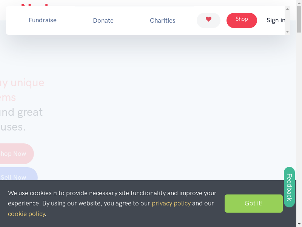This screenshot has height=227, width=302.
Task: Accept cookies with Got it! button
Action: [253, 204]
